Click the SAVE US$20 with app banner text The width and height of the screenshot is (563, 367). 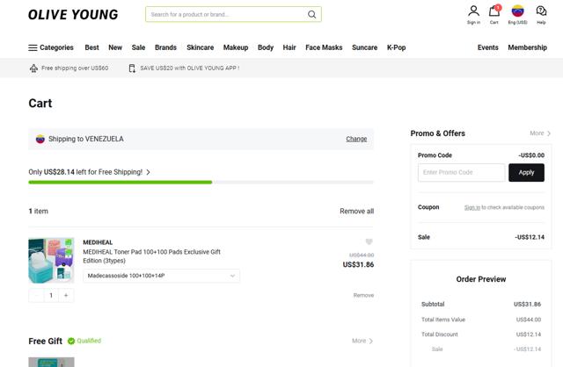[190, 68]
